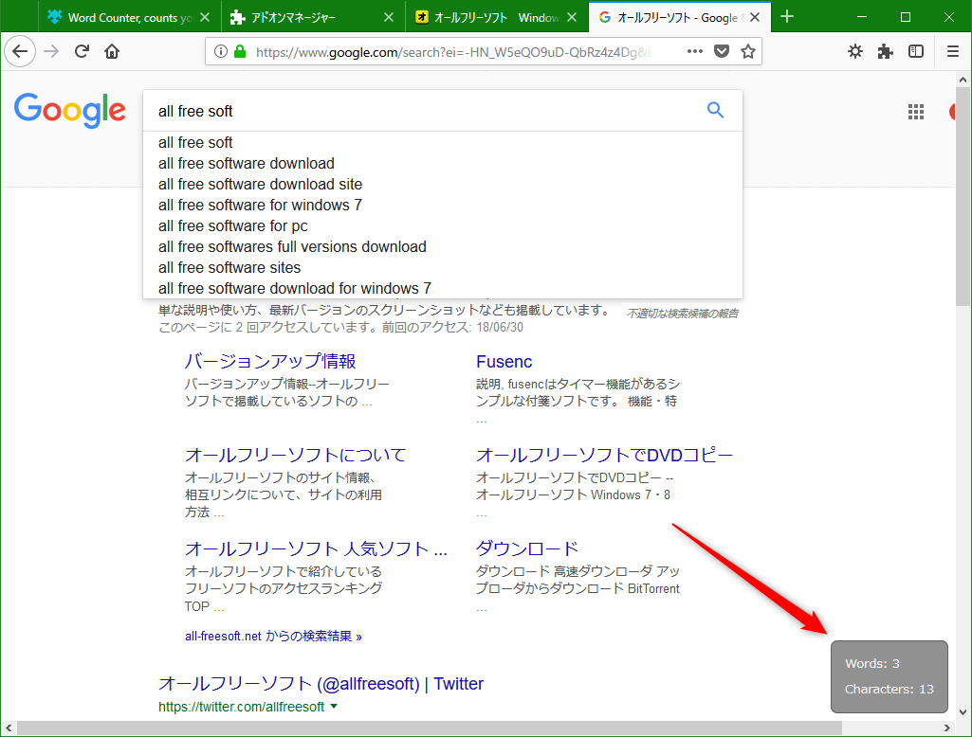Open the オールフリーソフト 人気ソフト link
Viewport: 972px width, 737px height.
316,548
